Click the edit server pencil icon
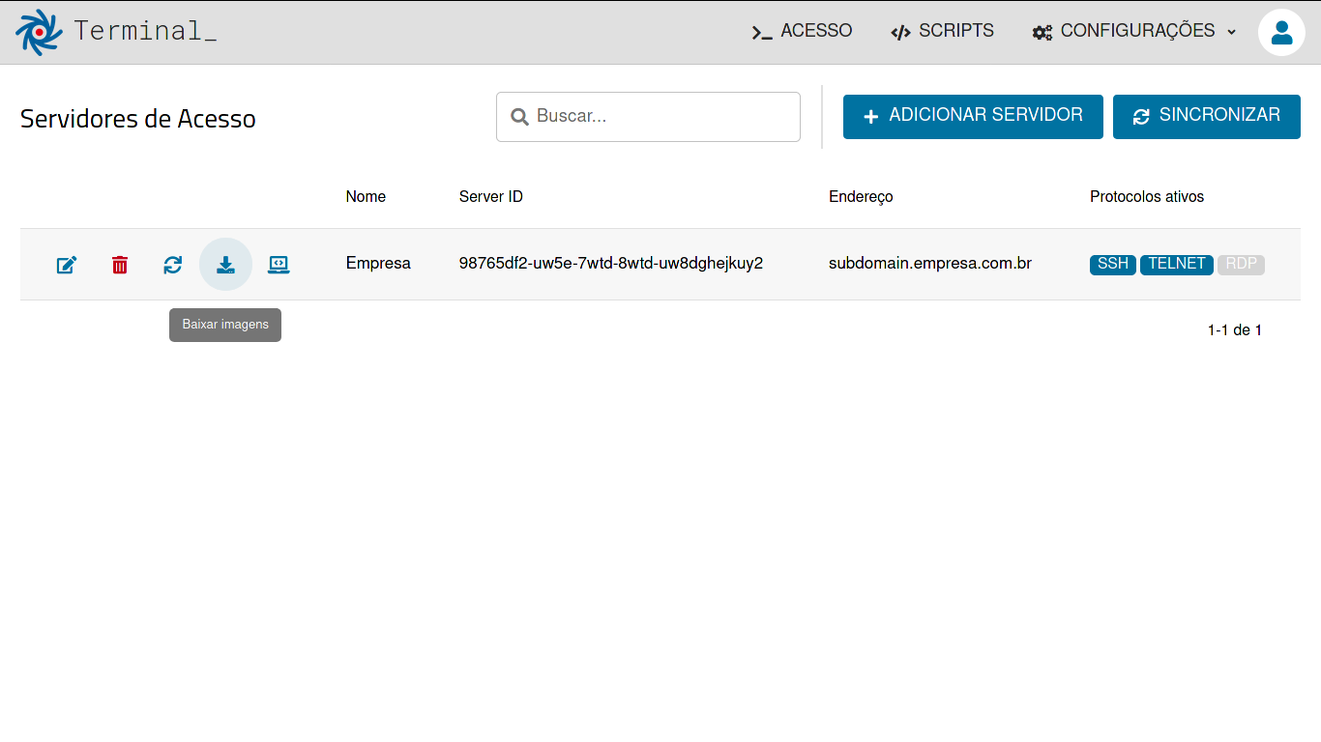The width and height of the screenshot is (1321, 742). click(x=67, y=265)
